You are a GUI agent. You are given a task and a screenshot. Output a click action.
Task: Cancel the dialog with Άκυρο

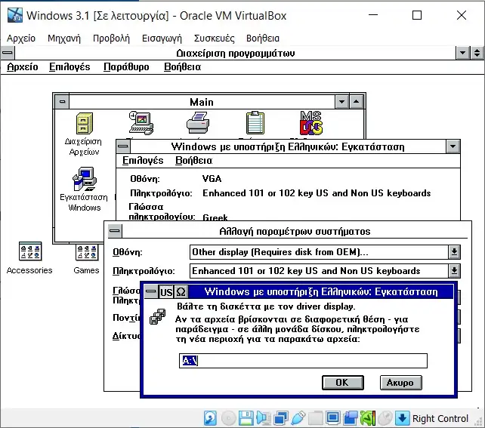click(x=400, y=383)
